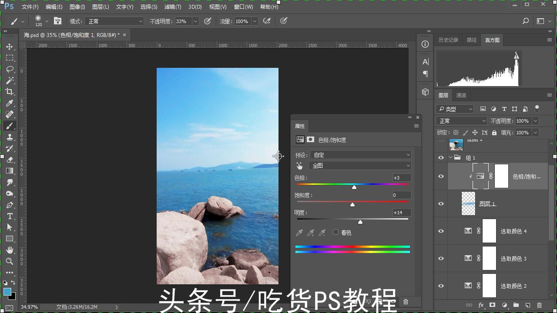Switch to the 通道 tab

point(461,95)
